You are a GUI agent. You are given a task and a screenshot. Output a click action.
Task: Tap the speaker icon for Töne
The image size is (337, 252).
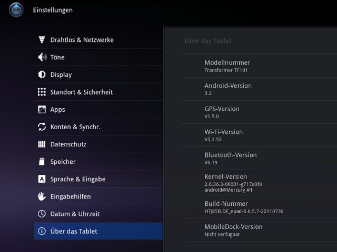pos(42,57)
